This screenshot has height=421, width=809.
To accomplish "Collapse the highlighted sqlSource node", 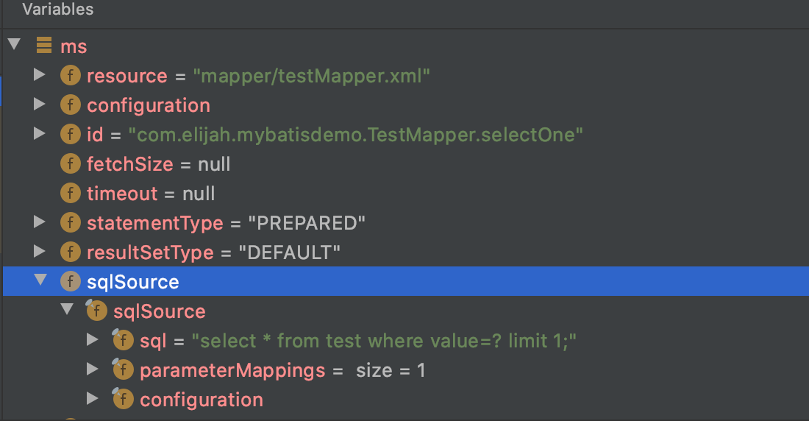I will (x=40, y=281).
